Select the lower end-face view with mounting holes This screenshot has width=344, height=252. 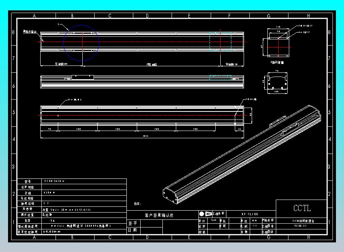click(277, 82)
